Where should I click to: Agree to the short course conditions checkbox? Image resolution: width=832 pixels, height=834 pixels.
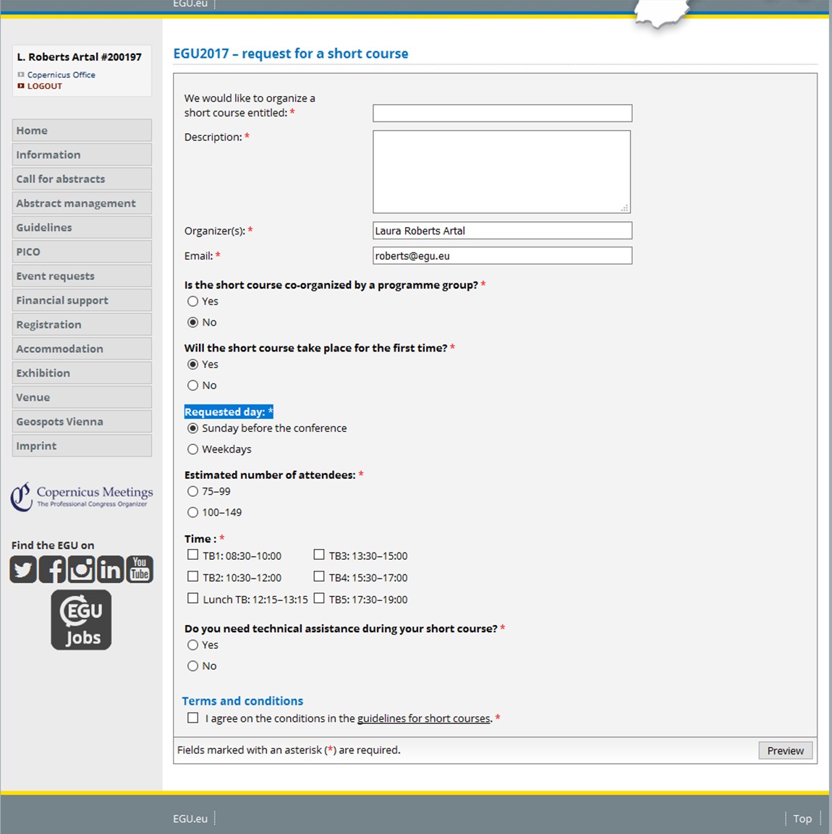tap(192, 718)
